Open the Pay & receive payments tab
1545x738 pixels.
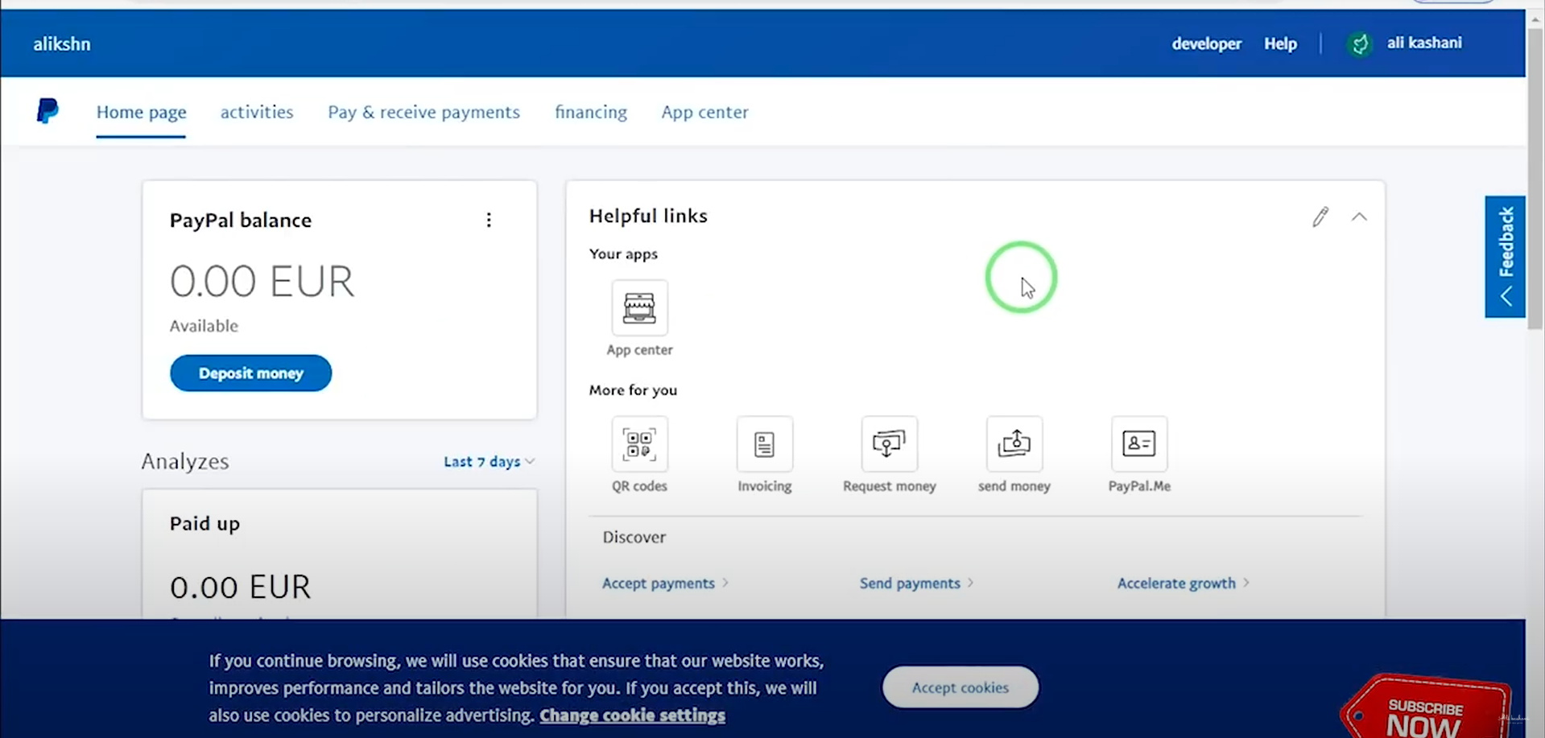pyautogui.click(x=423, y=112)
